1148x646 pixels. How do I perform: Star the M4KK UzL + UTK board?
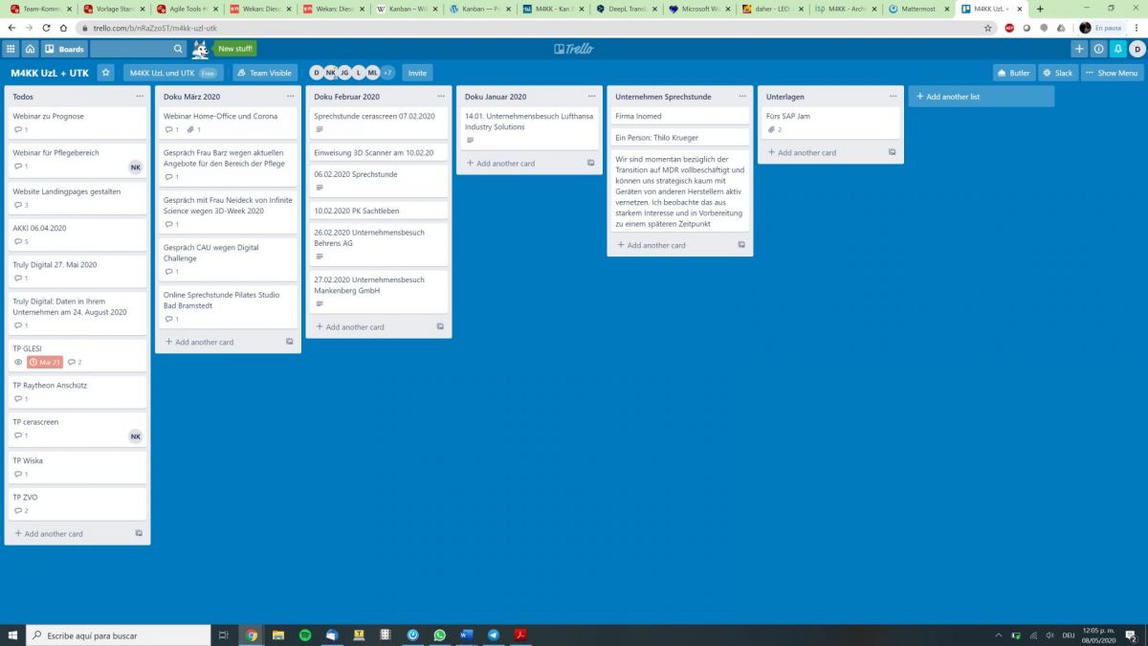click(105, 73)
